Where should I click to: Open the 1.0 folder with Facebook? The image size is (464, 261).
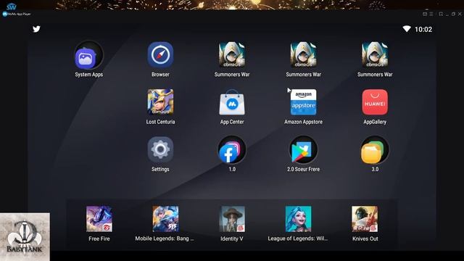click(232, 150)
